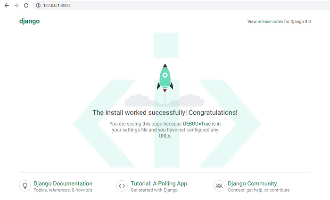
Task: Click the browser forward arrow
Action: point(16,5)
